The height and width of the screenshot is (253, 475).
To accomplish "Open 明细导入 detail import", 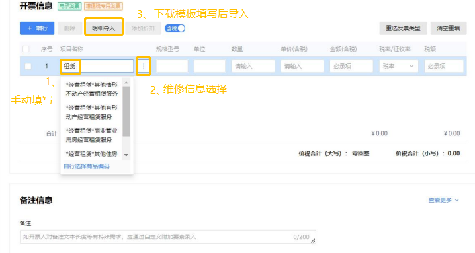I will 104,28.
